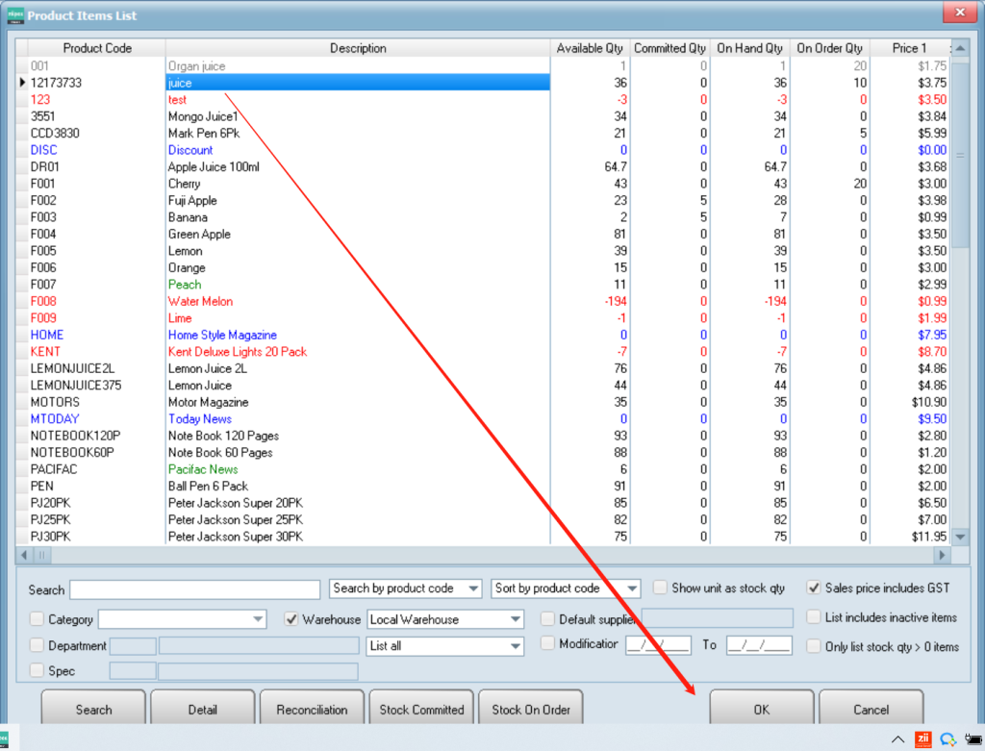Click the blue sync tray icon

(x=947, y=738)
